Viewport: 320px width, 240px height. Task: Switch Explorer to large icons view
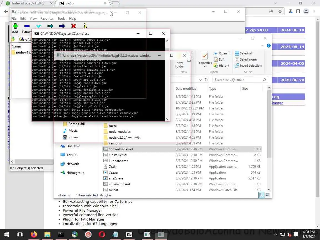pos(267,195)
